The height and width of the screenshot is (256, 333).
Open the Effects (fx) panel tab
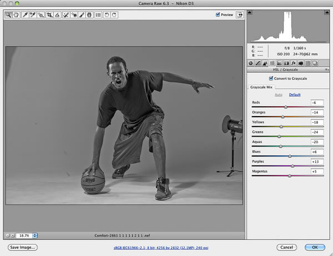click(293, 64)
